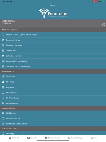Tap the three-dot multitasking control at top
This screenshot has width=106, height=142.
pyautogui.click(x=53, y=1)
